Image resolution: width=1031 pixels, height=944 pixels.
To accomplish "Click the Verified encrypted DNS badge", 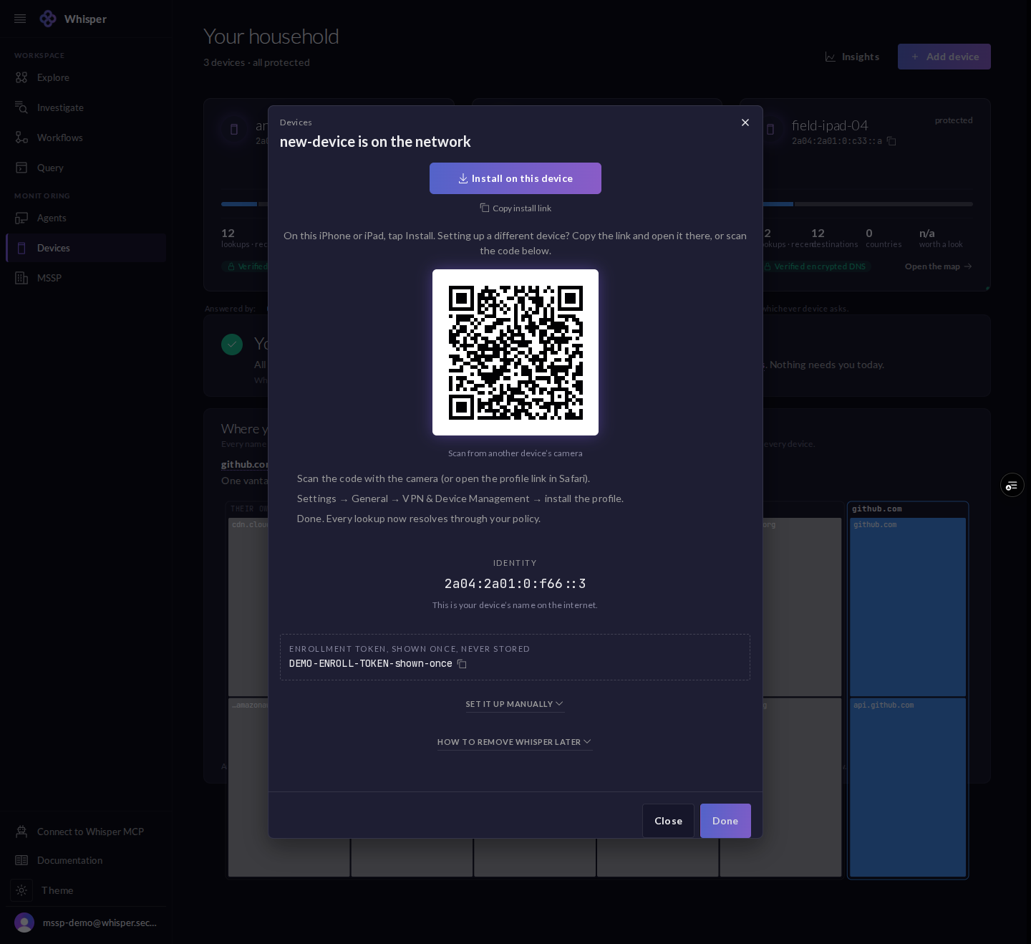I will [815, 266].
